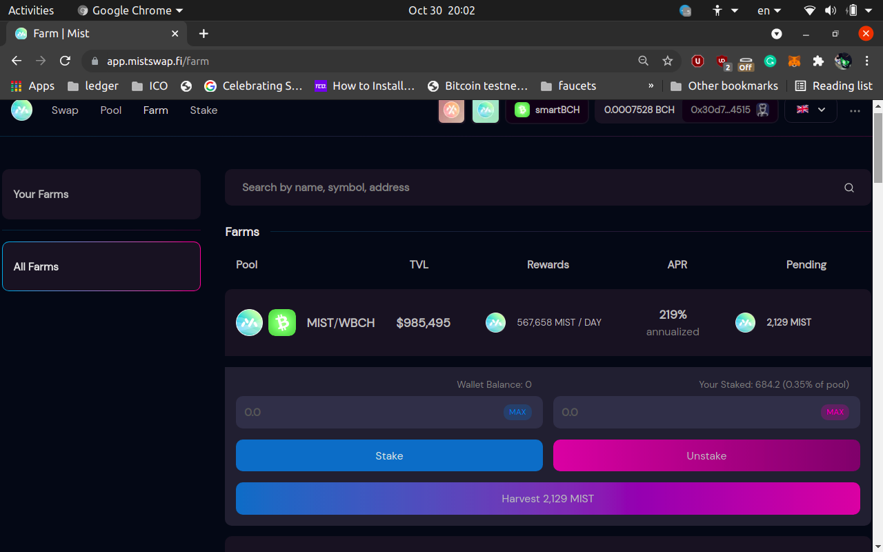Open the 0x30d7...4515 wallet account

[x=730, y=110]
